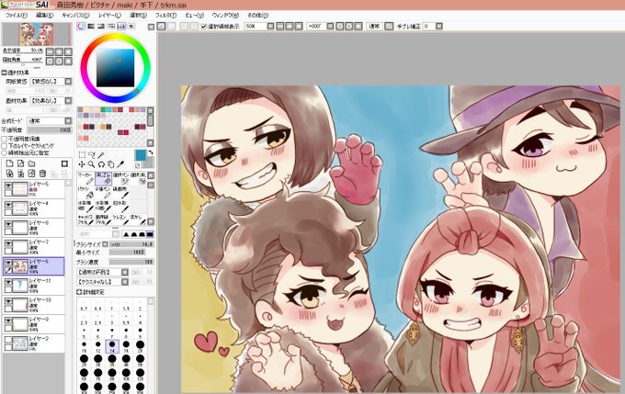Show レイヤー2 with its visibility box

tap(7, 340)
